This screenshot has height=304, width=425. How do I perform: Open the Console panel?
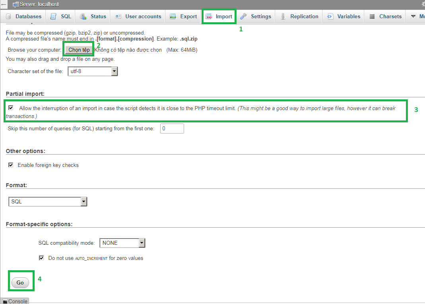[15, 301]
